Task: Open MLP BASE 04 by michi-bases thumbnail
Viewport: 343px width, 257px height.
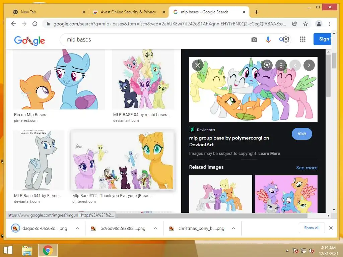Action: pos(143,79)
